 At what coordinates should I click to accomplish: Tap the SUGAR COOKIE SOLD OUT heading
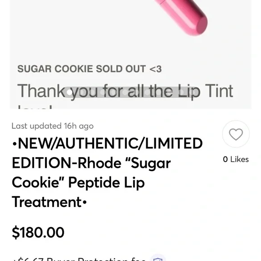90,69
